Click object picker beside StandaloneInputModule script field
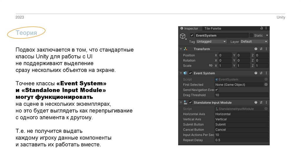This screenshot has height=168, width=301. click(266, 109)
